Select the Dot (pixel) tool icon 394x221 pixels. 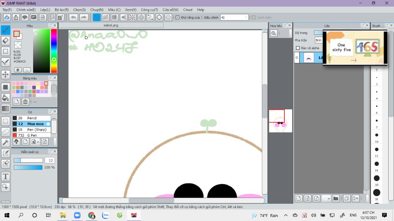(x=5, y=62)
